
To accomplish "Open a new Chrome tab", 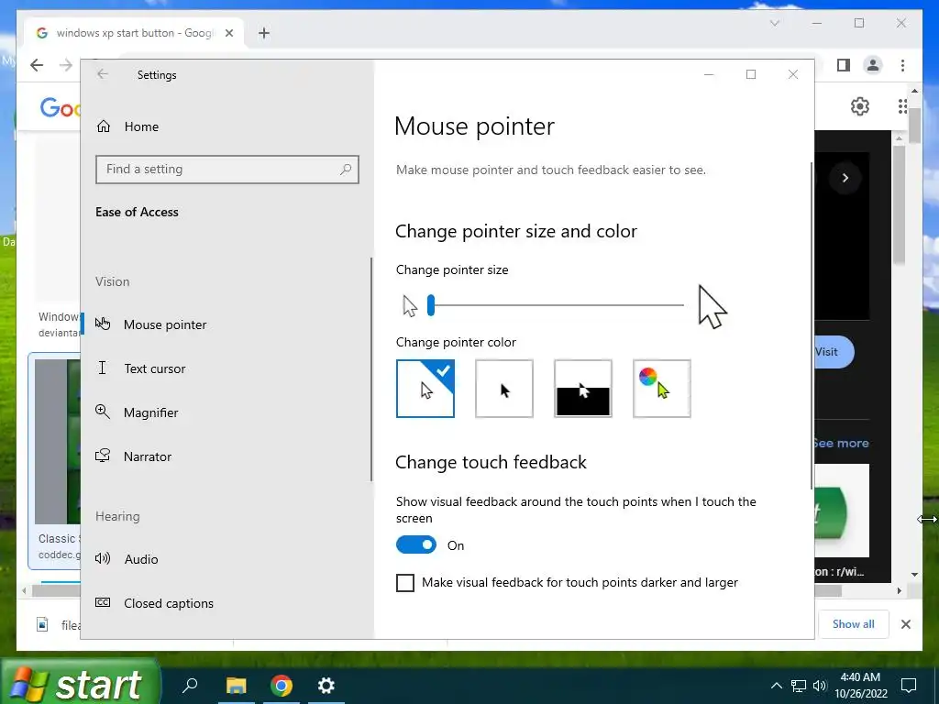I will (264, 33).
